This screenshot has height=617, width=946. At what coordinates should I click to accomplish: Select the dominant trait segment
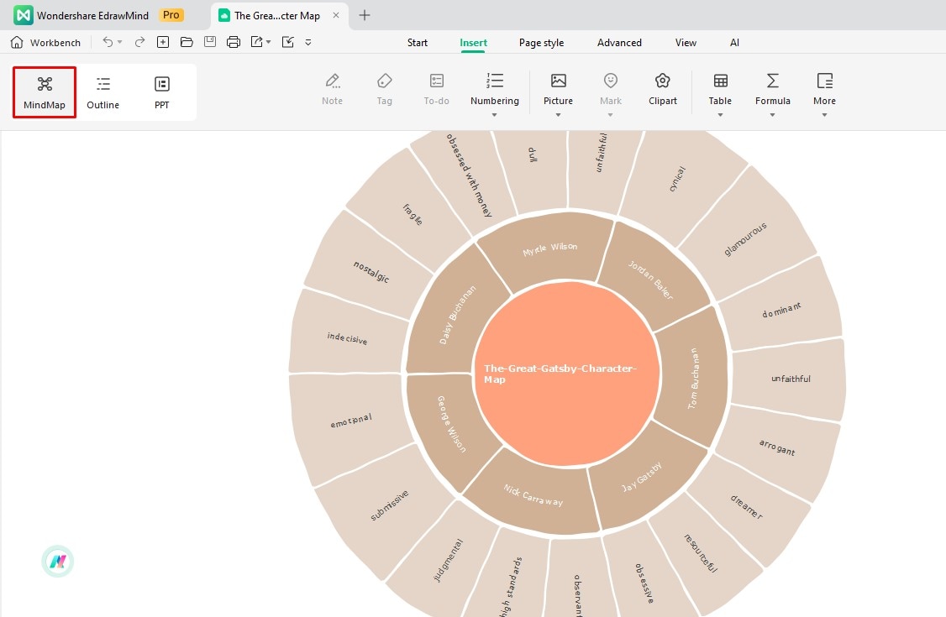pyautogui.click(x=781, y=310)
